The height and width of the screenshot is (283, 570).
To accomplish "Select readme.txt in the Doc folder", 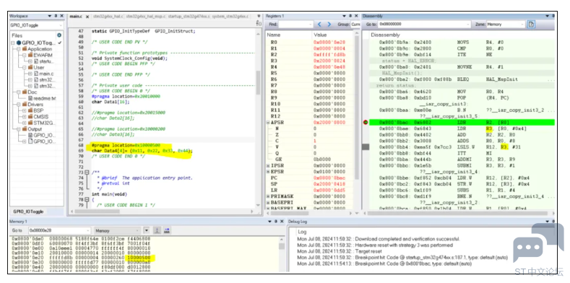I will [x=44, y=98].
